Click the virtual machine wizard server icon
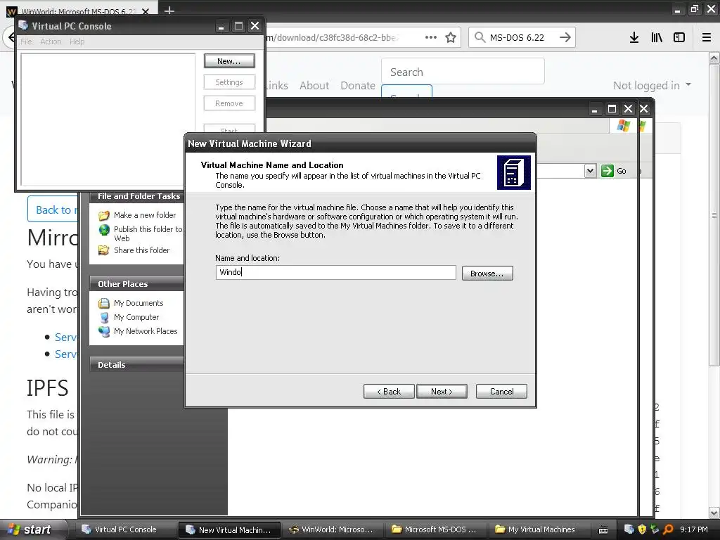720x540 pixels. [514, 173]
